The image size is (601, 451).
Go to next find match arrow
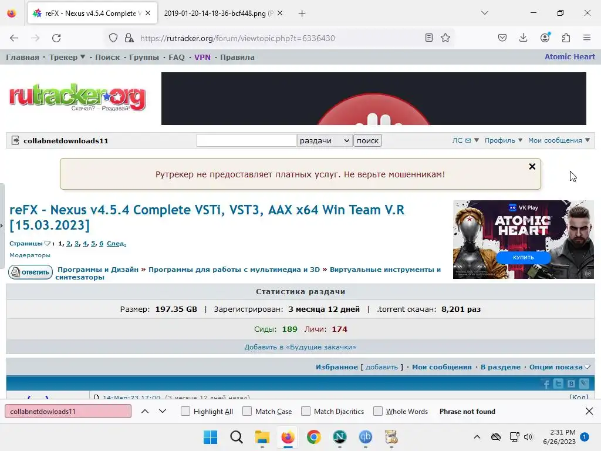[x=163, y=411]
